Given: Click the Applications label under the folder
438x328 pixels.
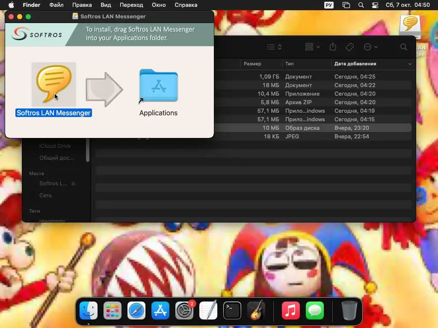Looking at the screenshot, I should (158, 113).
